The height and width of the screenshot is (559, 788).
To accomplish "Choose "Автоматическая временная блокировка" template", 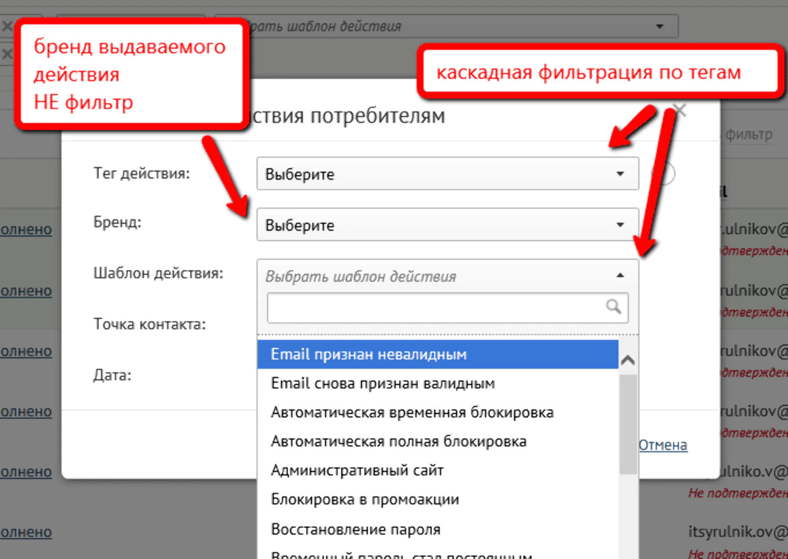I will 412,412.
